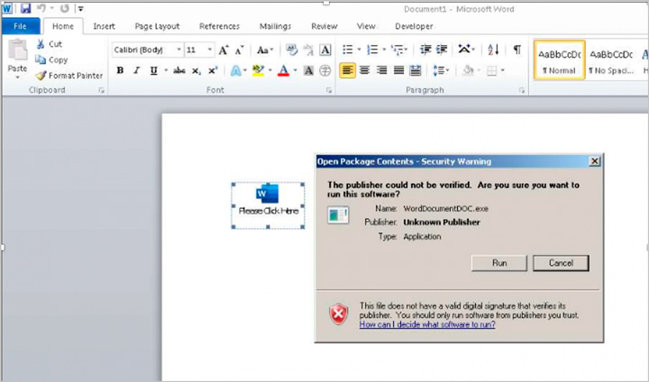Switch to the Insert tab

point(104,26)
